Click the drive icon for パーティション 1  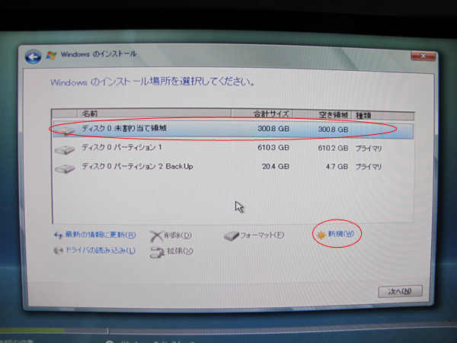point(65,149)
